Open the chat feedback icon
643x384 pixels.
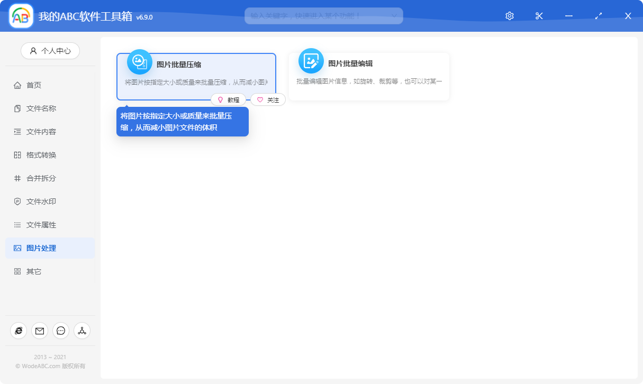pyautogui.click(x=61, y=331)
